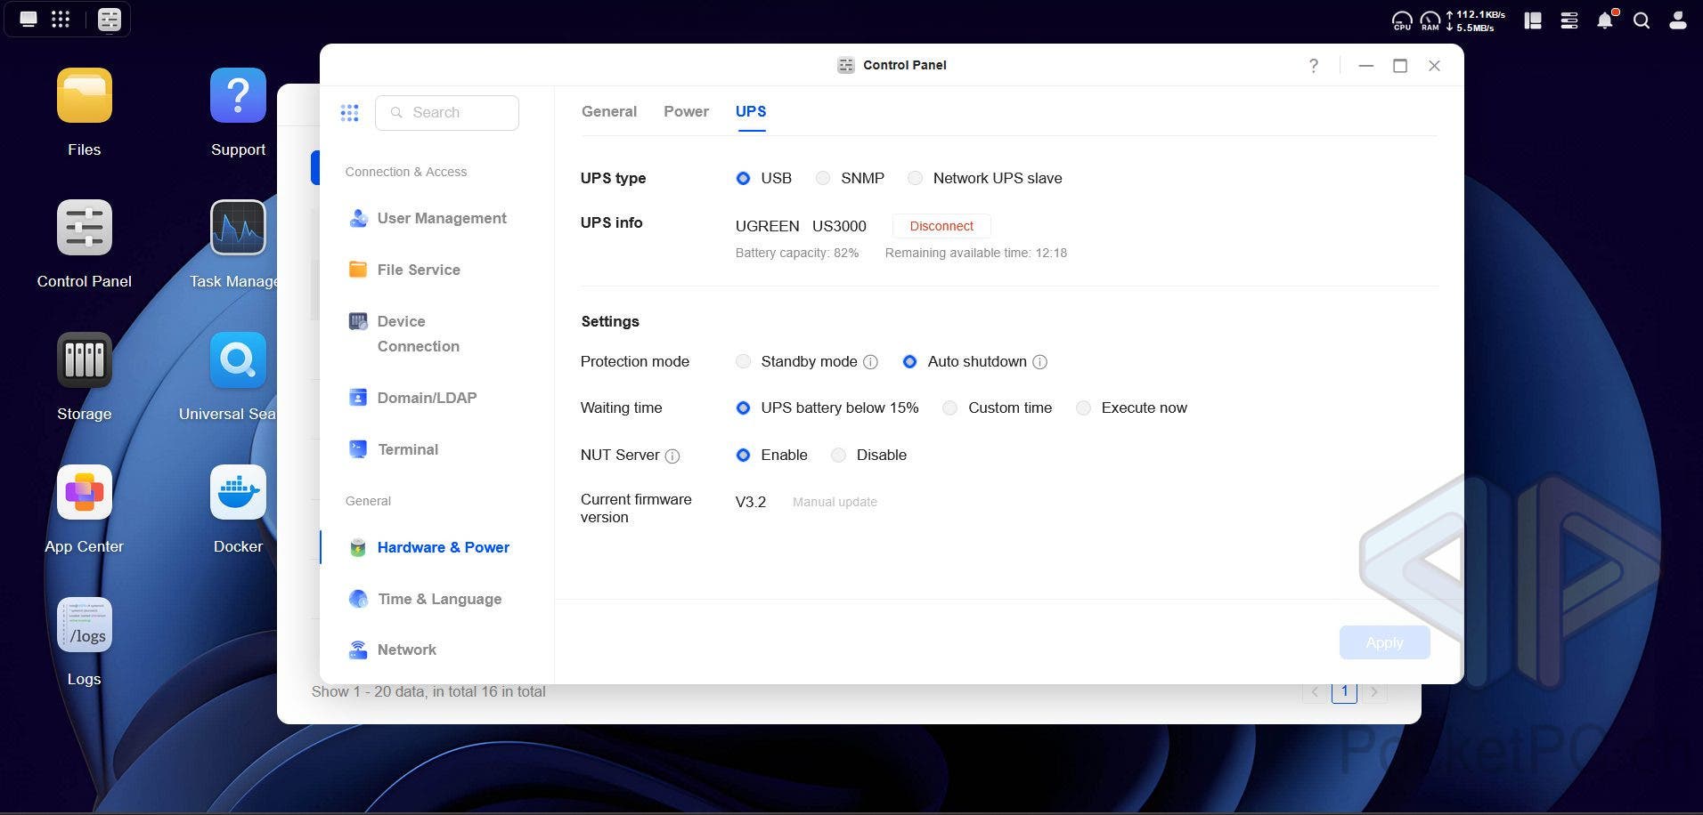Open File Service settings
Viewport: 1703px width, 815px height.
[419, 270]
